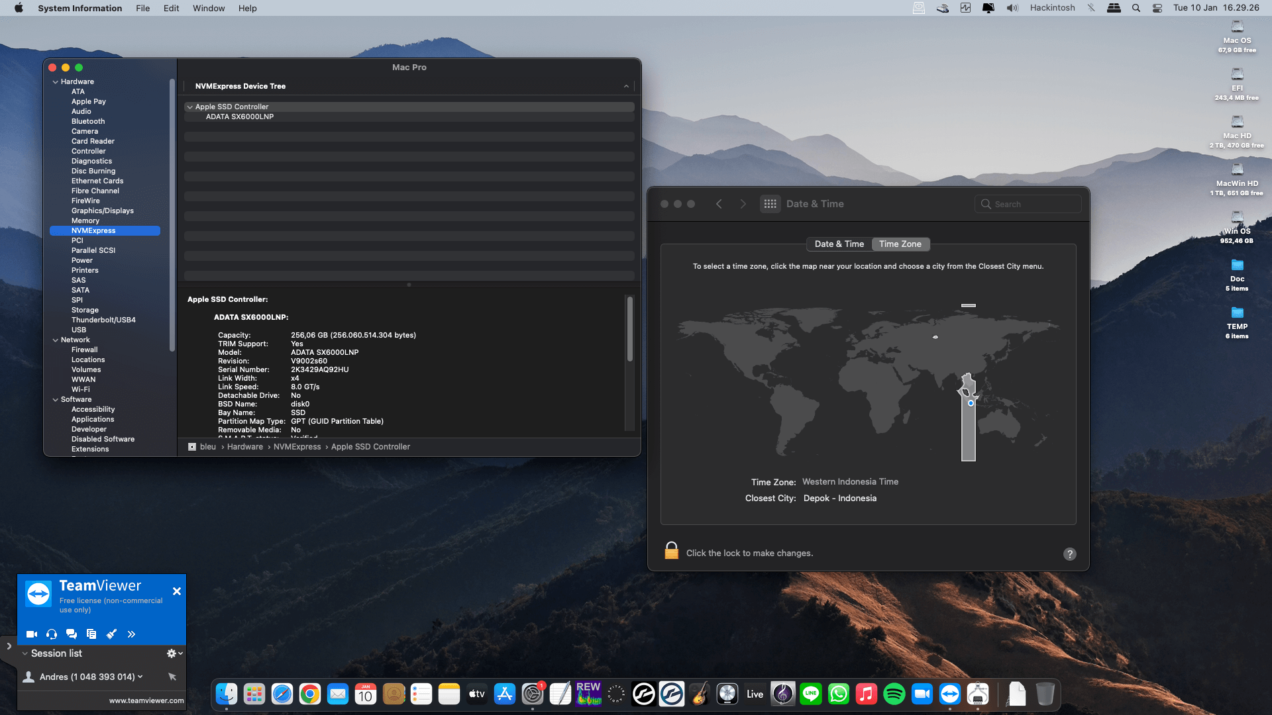This screenshot has width=1272, height=715.
Task: Open the www.teamviewer.com link
Action: pyautogui.click(x=146, y=700)
